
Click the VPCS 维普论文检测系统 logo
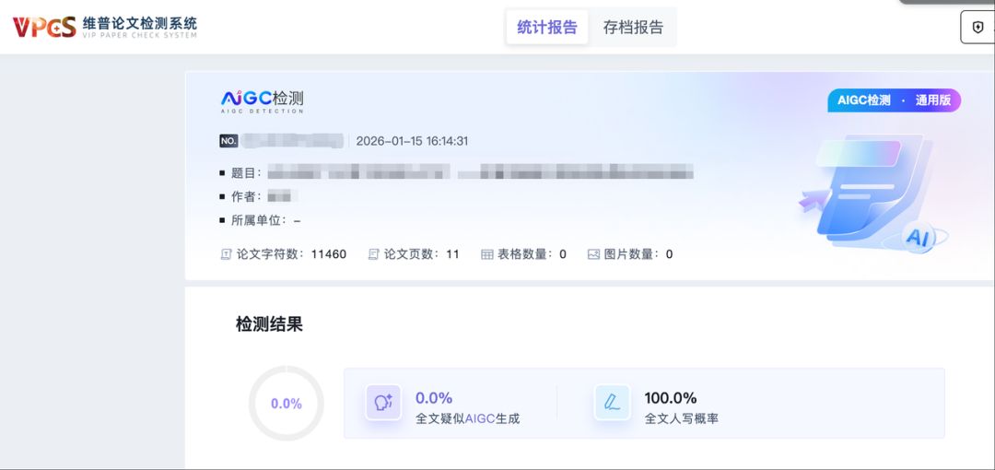coord(104,27)
